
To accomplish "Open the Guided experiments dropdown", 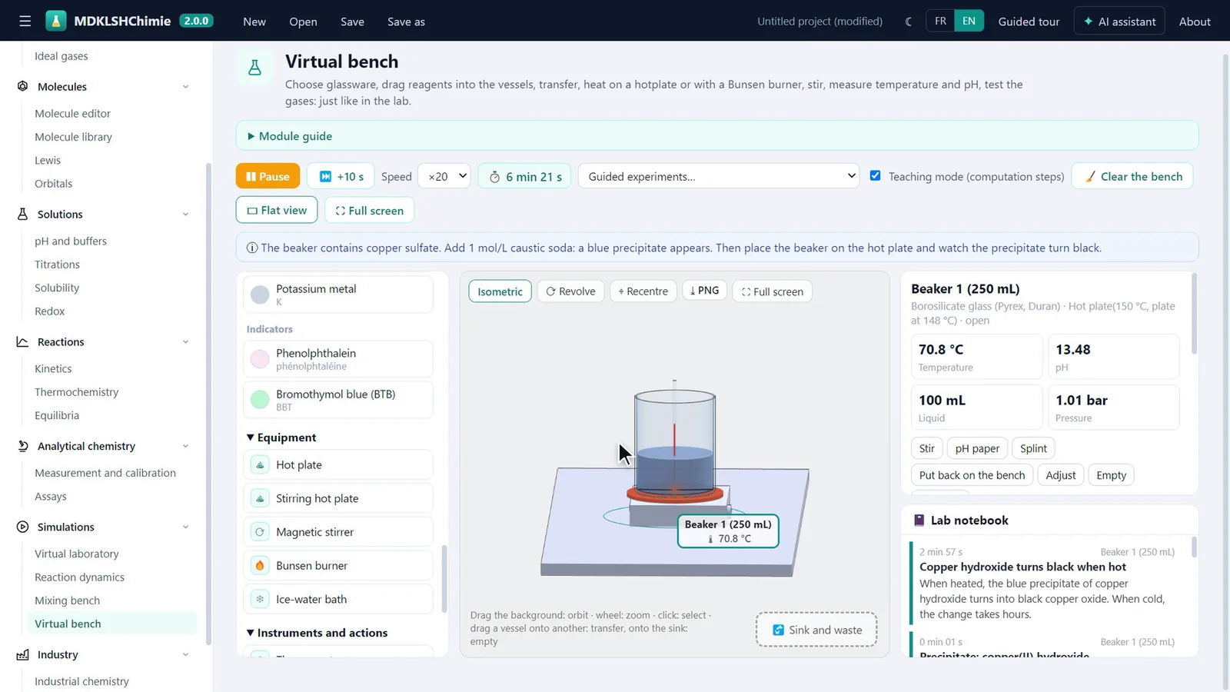I will pyautogui.click(x=719, y=176).
